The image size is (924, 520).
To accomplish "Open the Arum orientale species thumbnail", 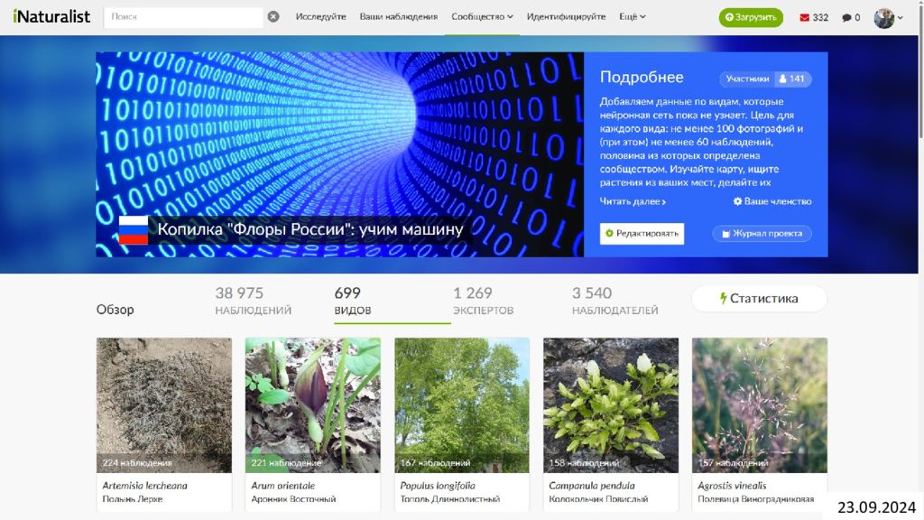I will (312, 405).
